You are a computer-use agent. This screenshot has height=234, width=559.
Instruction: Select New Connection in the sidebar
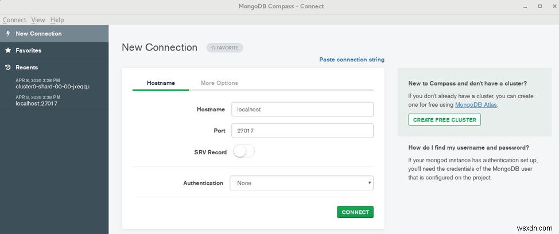coord(54,33)
